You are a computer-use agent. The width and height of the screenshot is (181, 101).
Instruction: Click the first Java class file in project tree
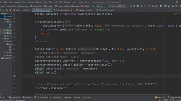(x=10, y=24)
